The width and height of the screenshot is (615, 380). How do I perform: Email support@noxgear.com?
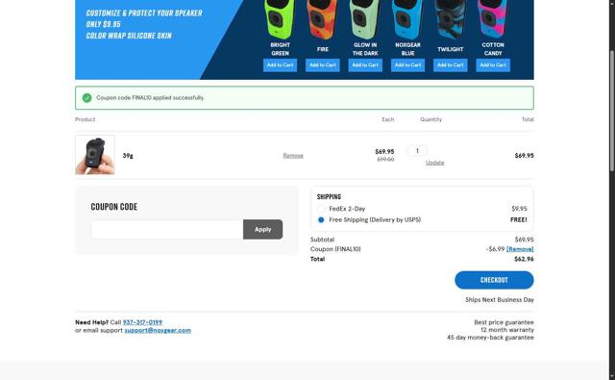[x=158, y=330]
